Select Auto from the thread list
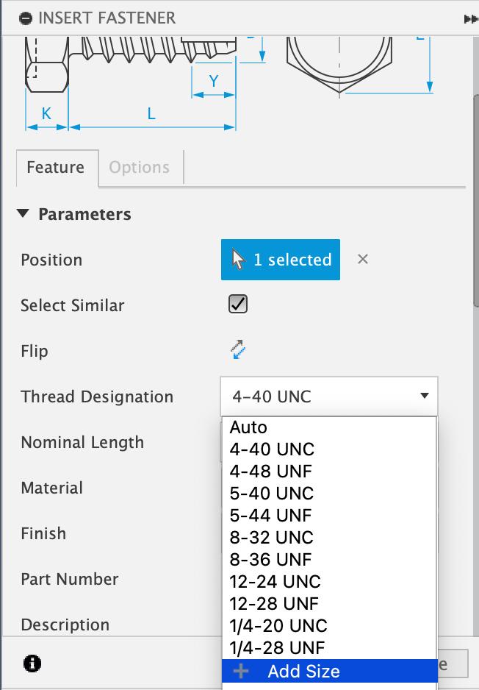This screenshot has width=479, height=690. (x=249, y=427)
